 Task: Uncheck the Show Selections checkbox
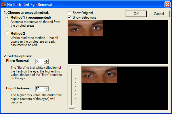coord(69,17)
